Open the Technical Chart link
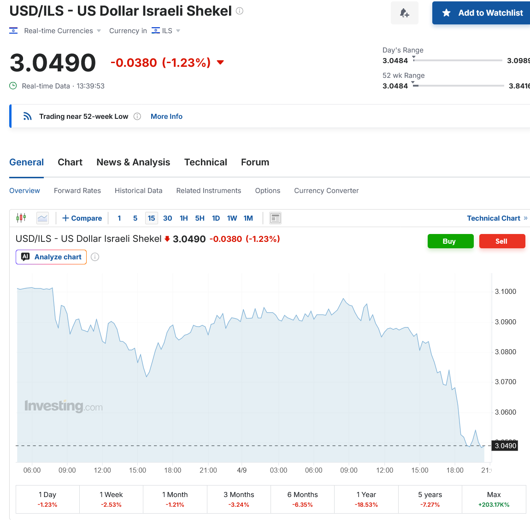The height and width of the screenshot is (521, 530). click(x=497, y=218)
